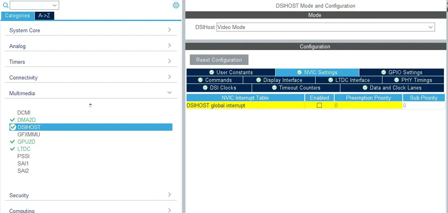Click the sort arrows icon under Multimedia
448x213 pixels.
tap(90, 105)
